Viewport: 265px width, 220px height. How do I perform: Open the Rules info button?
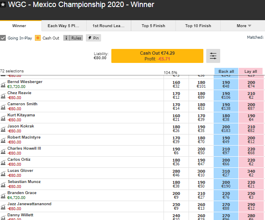(73, 38)
